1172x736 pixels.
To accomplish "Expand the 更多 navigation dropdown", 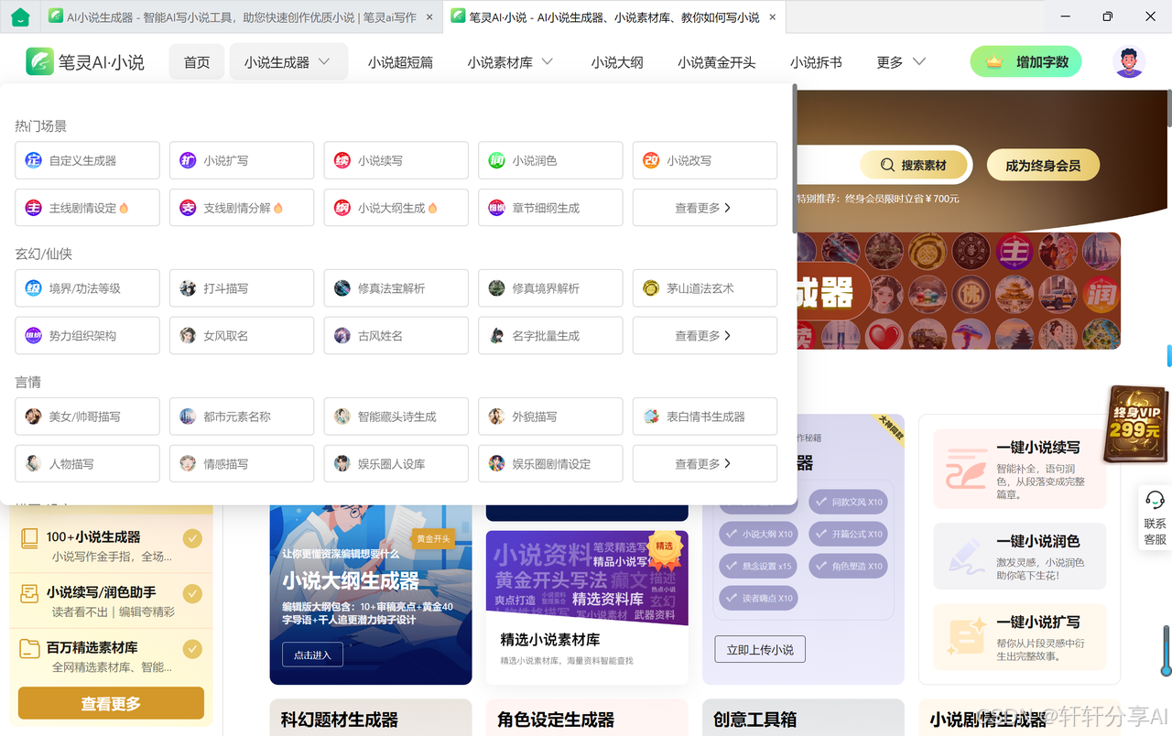I will (901, 62).
